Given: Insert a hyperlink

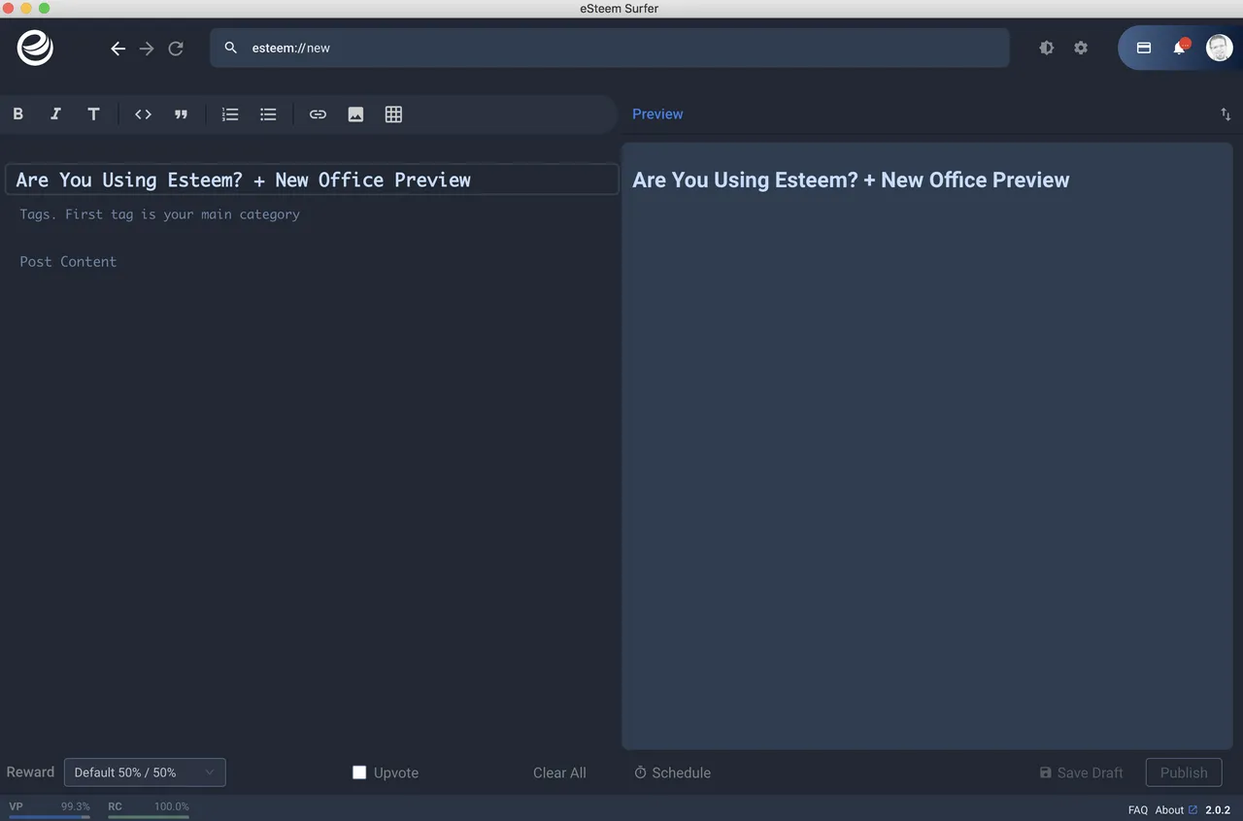Looking at the screenshot, I should coord(318,115).
